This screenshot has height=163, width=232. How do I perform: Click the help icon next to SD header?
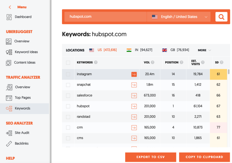click(221, 62)
